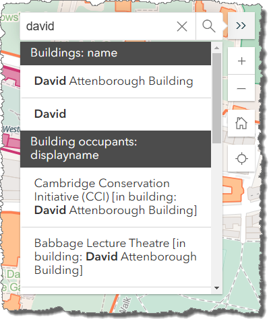Zoom in the map with plus button
The image size is (269, 319).
(241, 61)
